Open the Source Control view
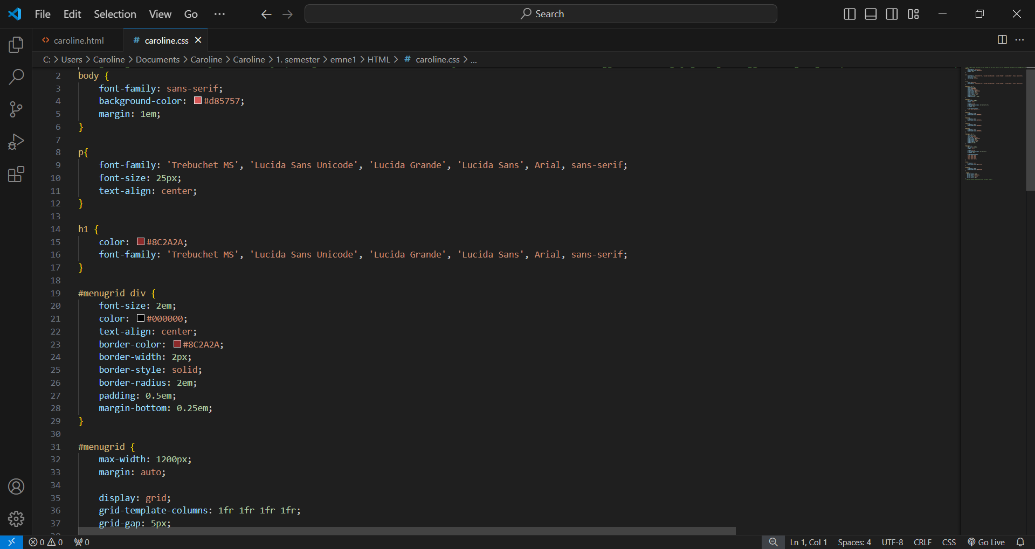The width and height of the screenshot is (1035, 549). [16, 109]
